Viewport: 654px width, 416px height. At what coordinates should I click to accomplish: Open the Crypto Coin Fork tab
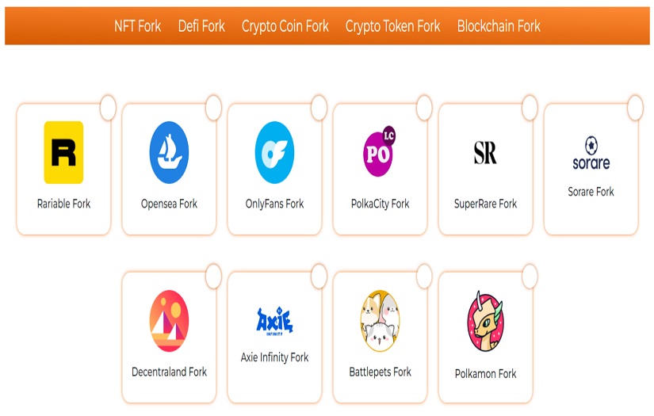click(x=285, y=26)
